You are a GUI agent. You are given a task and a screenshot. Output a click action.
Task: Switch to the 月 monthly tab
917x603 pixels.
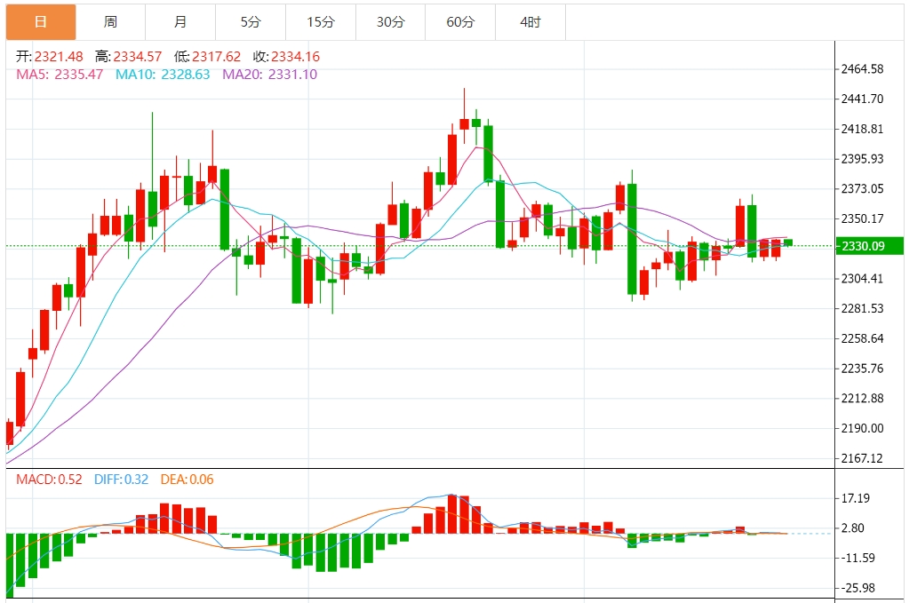tap(180, 22)
